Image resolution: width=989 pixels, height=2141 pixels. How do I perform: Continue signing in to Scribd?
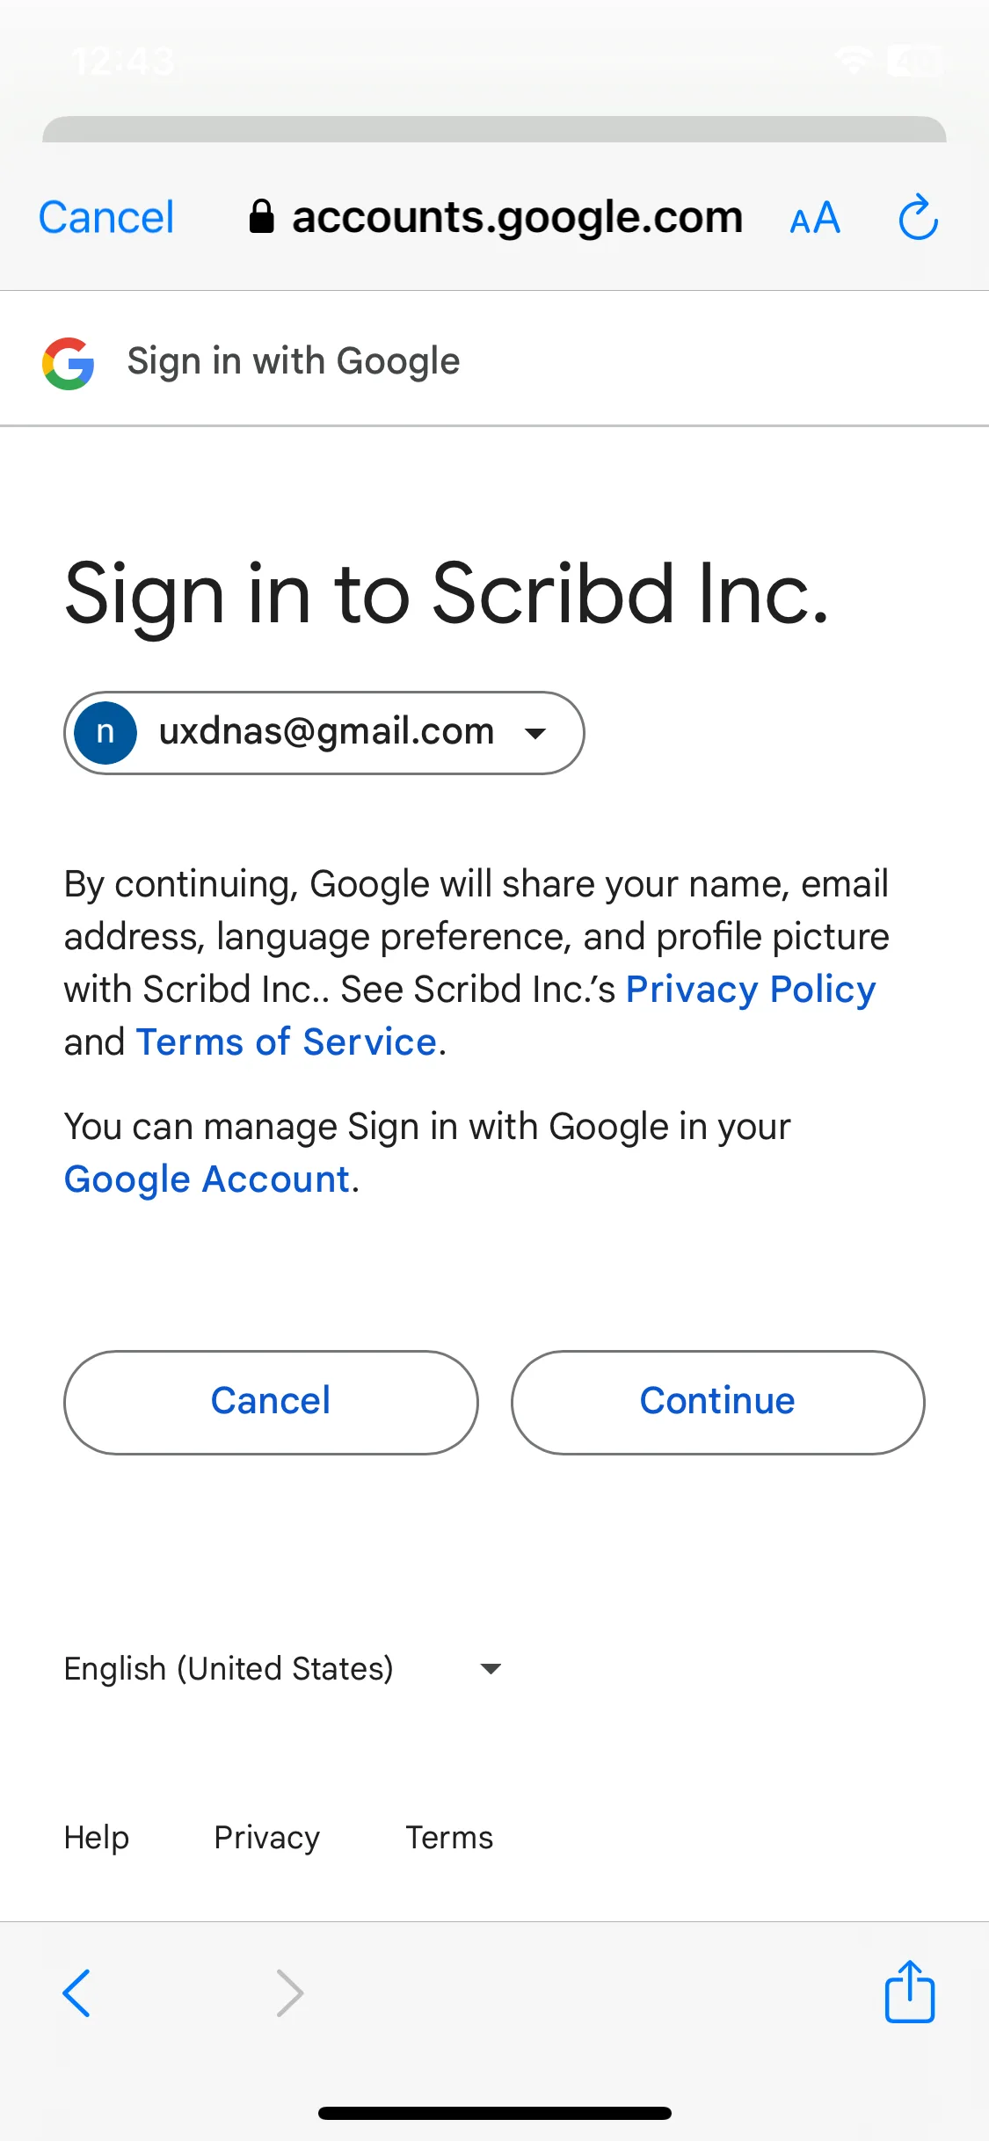(x=717, y=1402)
